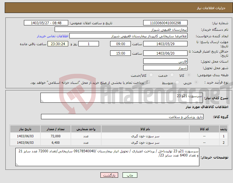The image size is (233, 183).
Task: Click the response deadline time 09:00
Action: pos(120,44)
